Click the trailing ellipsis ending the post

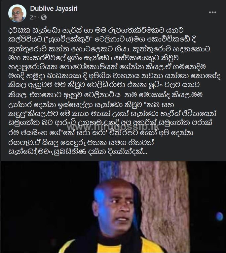145,152
